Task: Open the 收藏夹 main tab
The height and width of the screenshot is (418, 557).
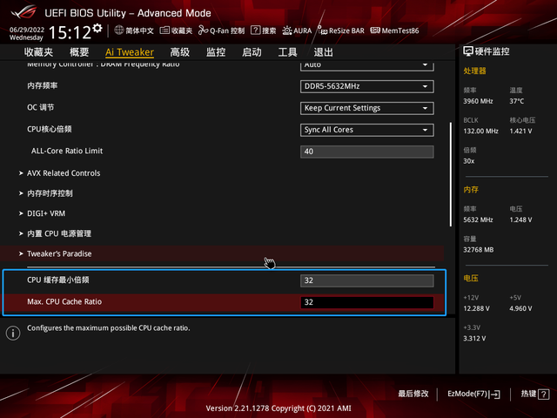Action: 38,52
